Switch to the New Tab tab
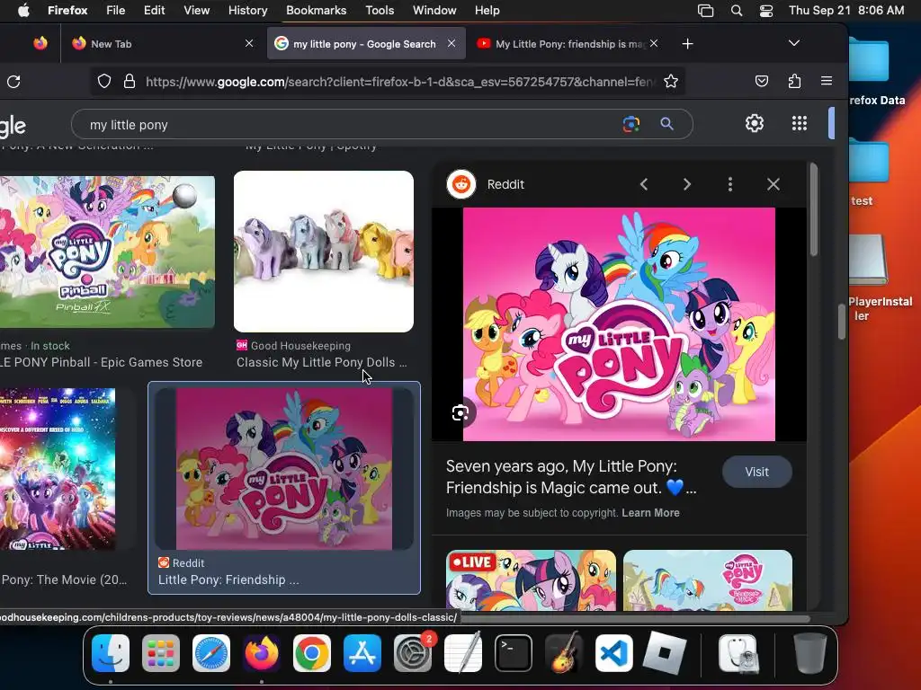The width and height of the screenshot is (921, 690). click(160, 43)
